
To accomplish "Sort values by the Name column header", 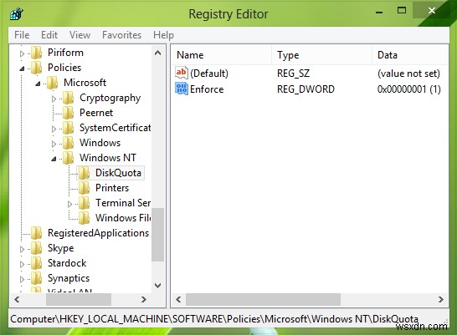I will pos(222,55).
